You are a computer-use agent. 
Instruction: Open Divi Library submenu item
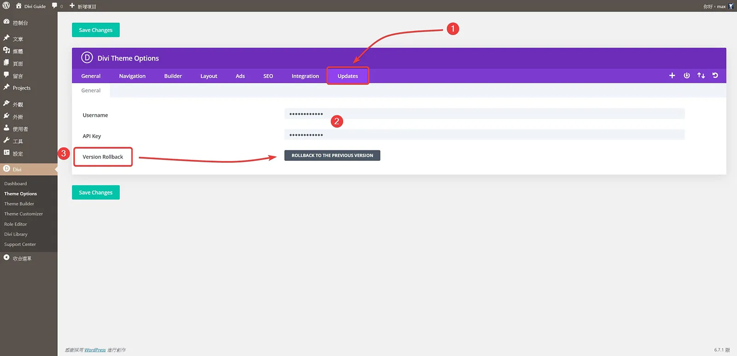(x=16, y=234)
